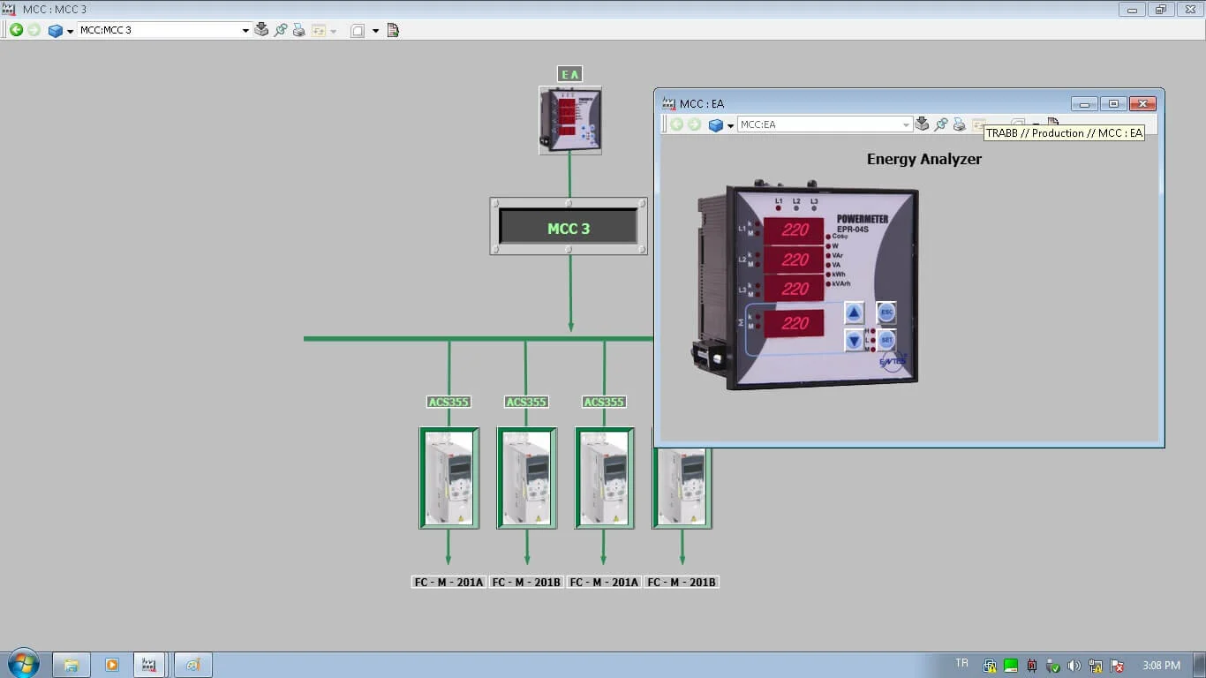Open the MCC:EA aspect combo box

(x=825, y=124)
